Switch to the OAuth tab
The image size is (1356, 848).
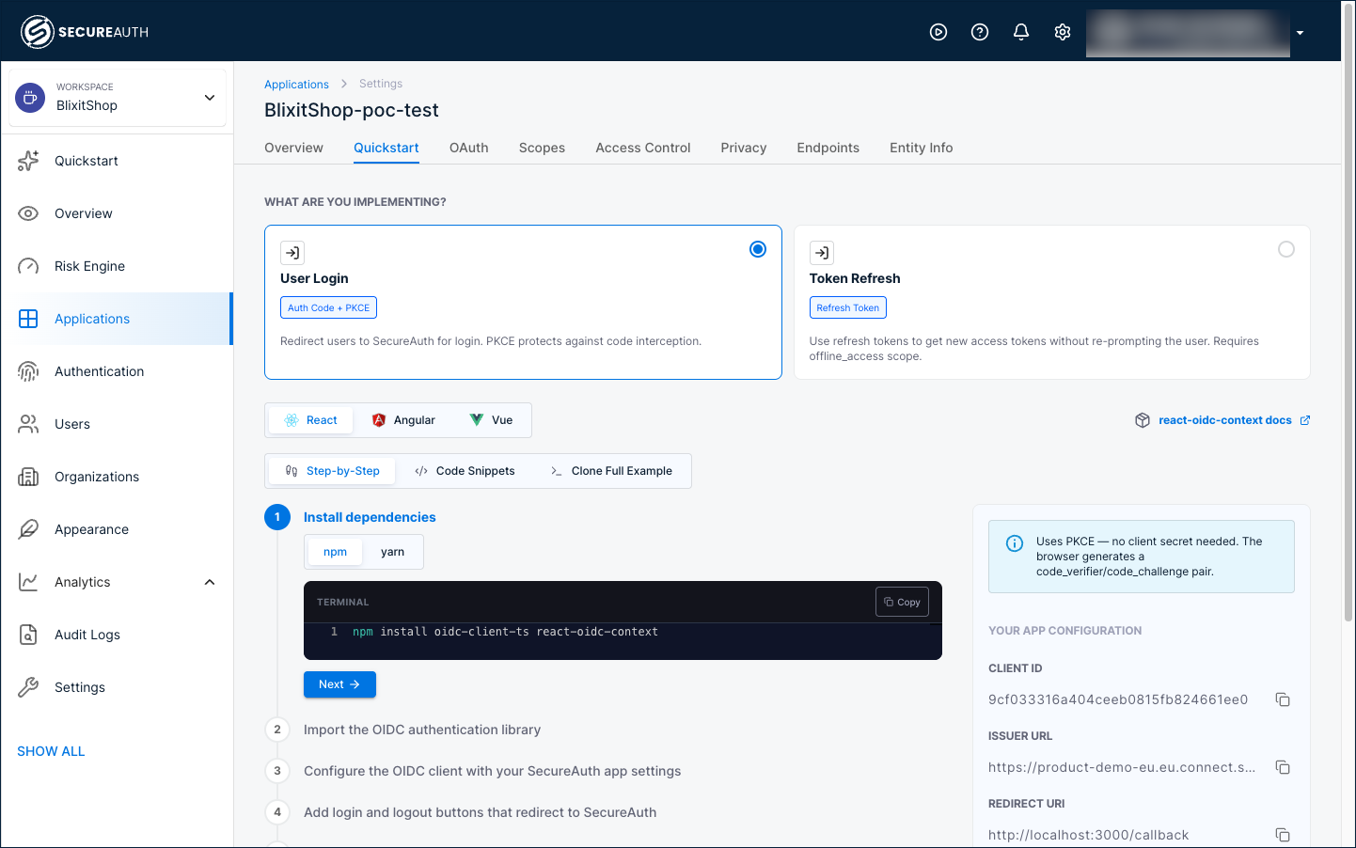pos(469,148)
